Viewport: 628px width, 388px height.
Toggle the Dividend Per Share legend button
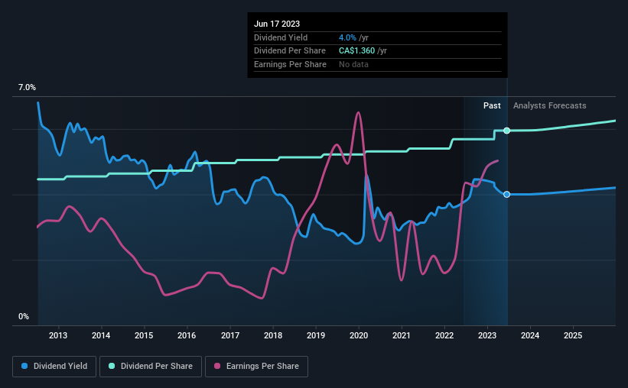pos(151,367)
